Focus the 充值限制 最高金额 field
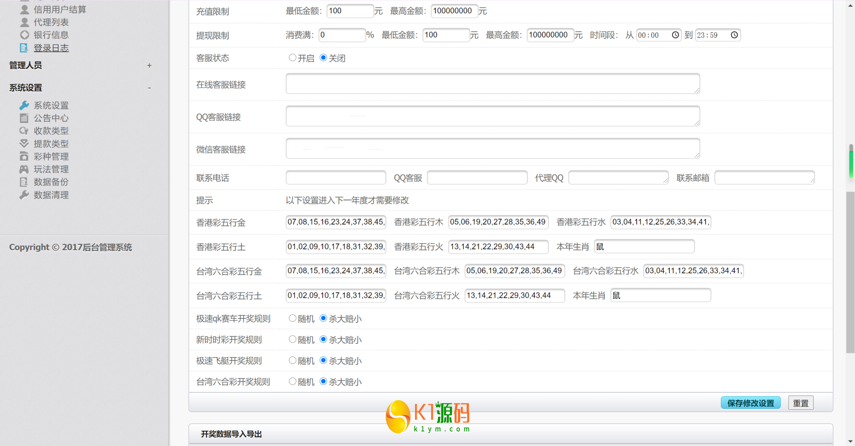Viewport: 855px width, 446px height. point(454,11)
